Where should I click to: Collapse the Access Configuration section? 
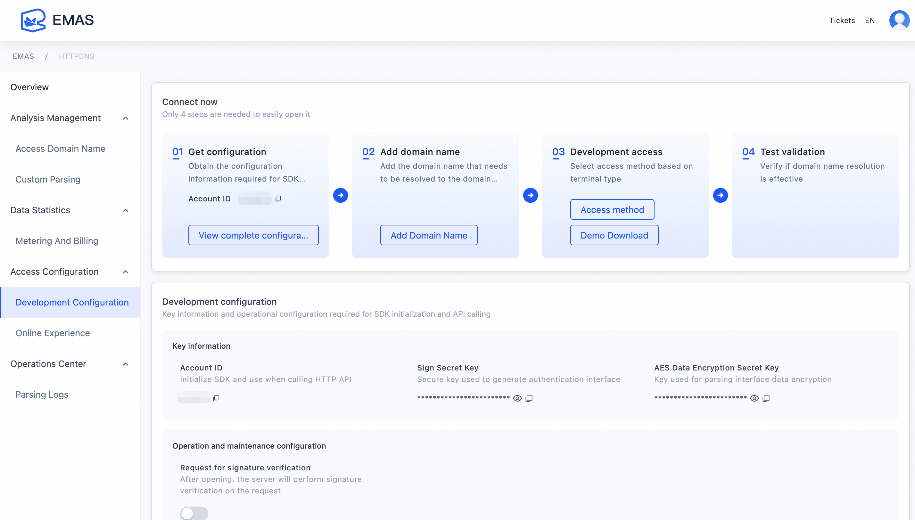(125, 272)
